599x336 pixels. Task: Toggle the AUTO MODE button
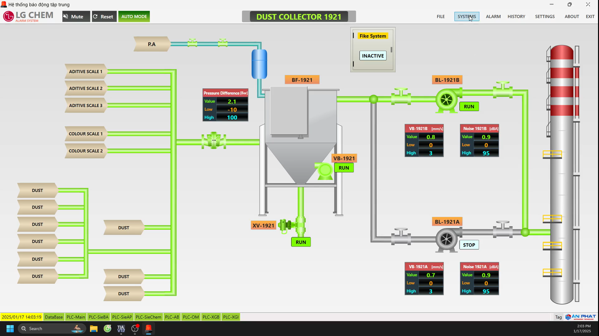pyautogui.click(x=134, y=16)
